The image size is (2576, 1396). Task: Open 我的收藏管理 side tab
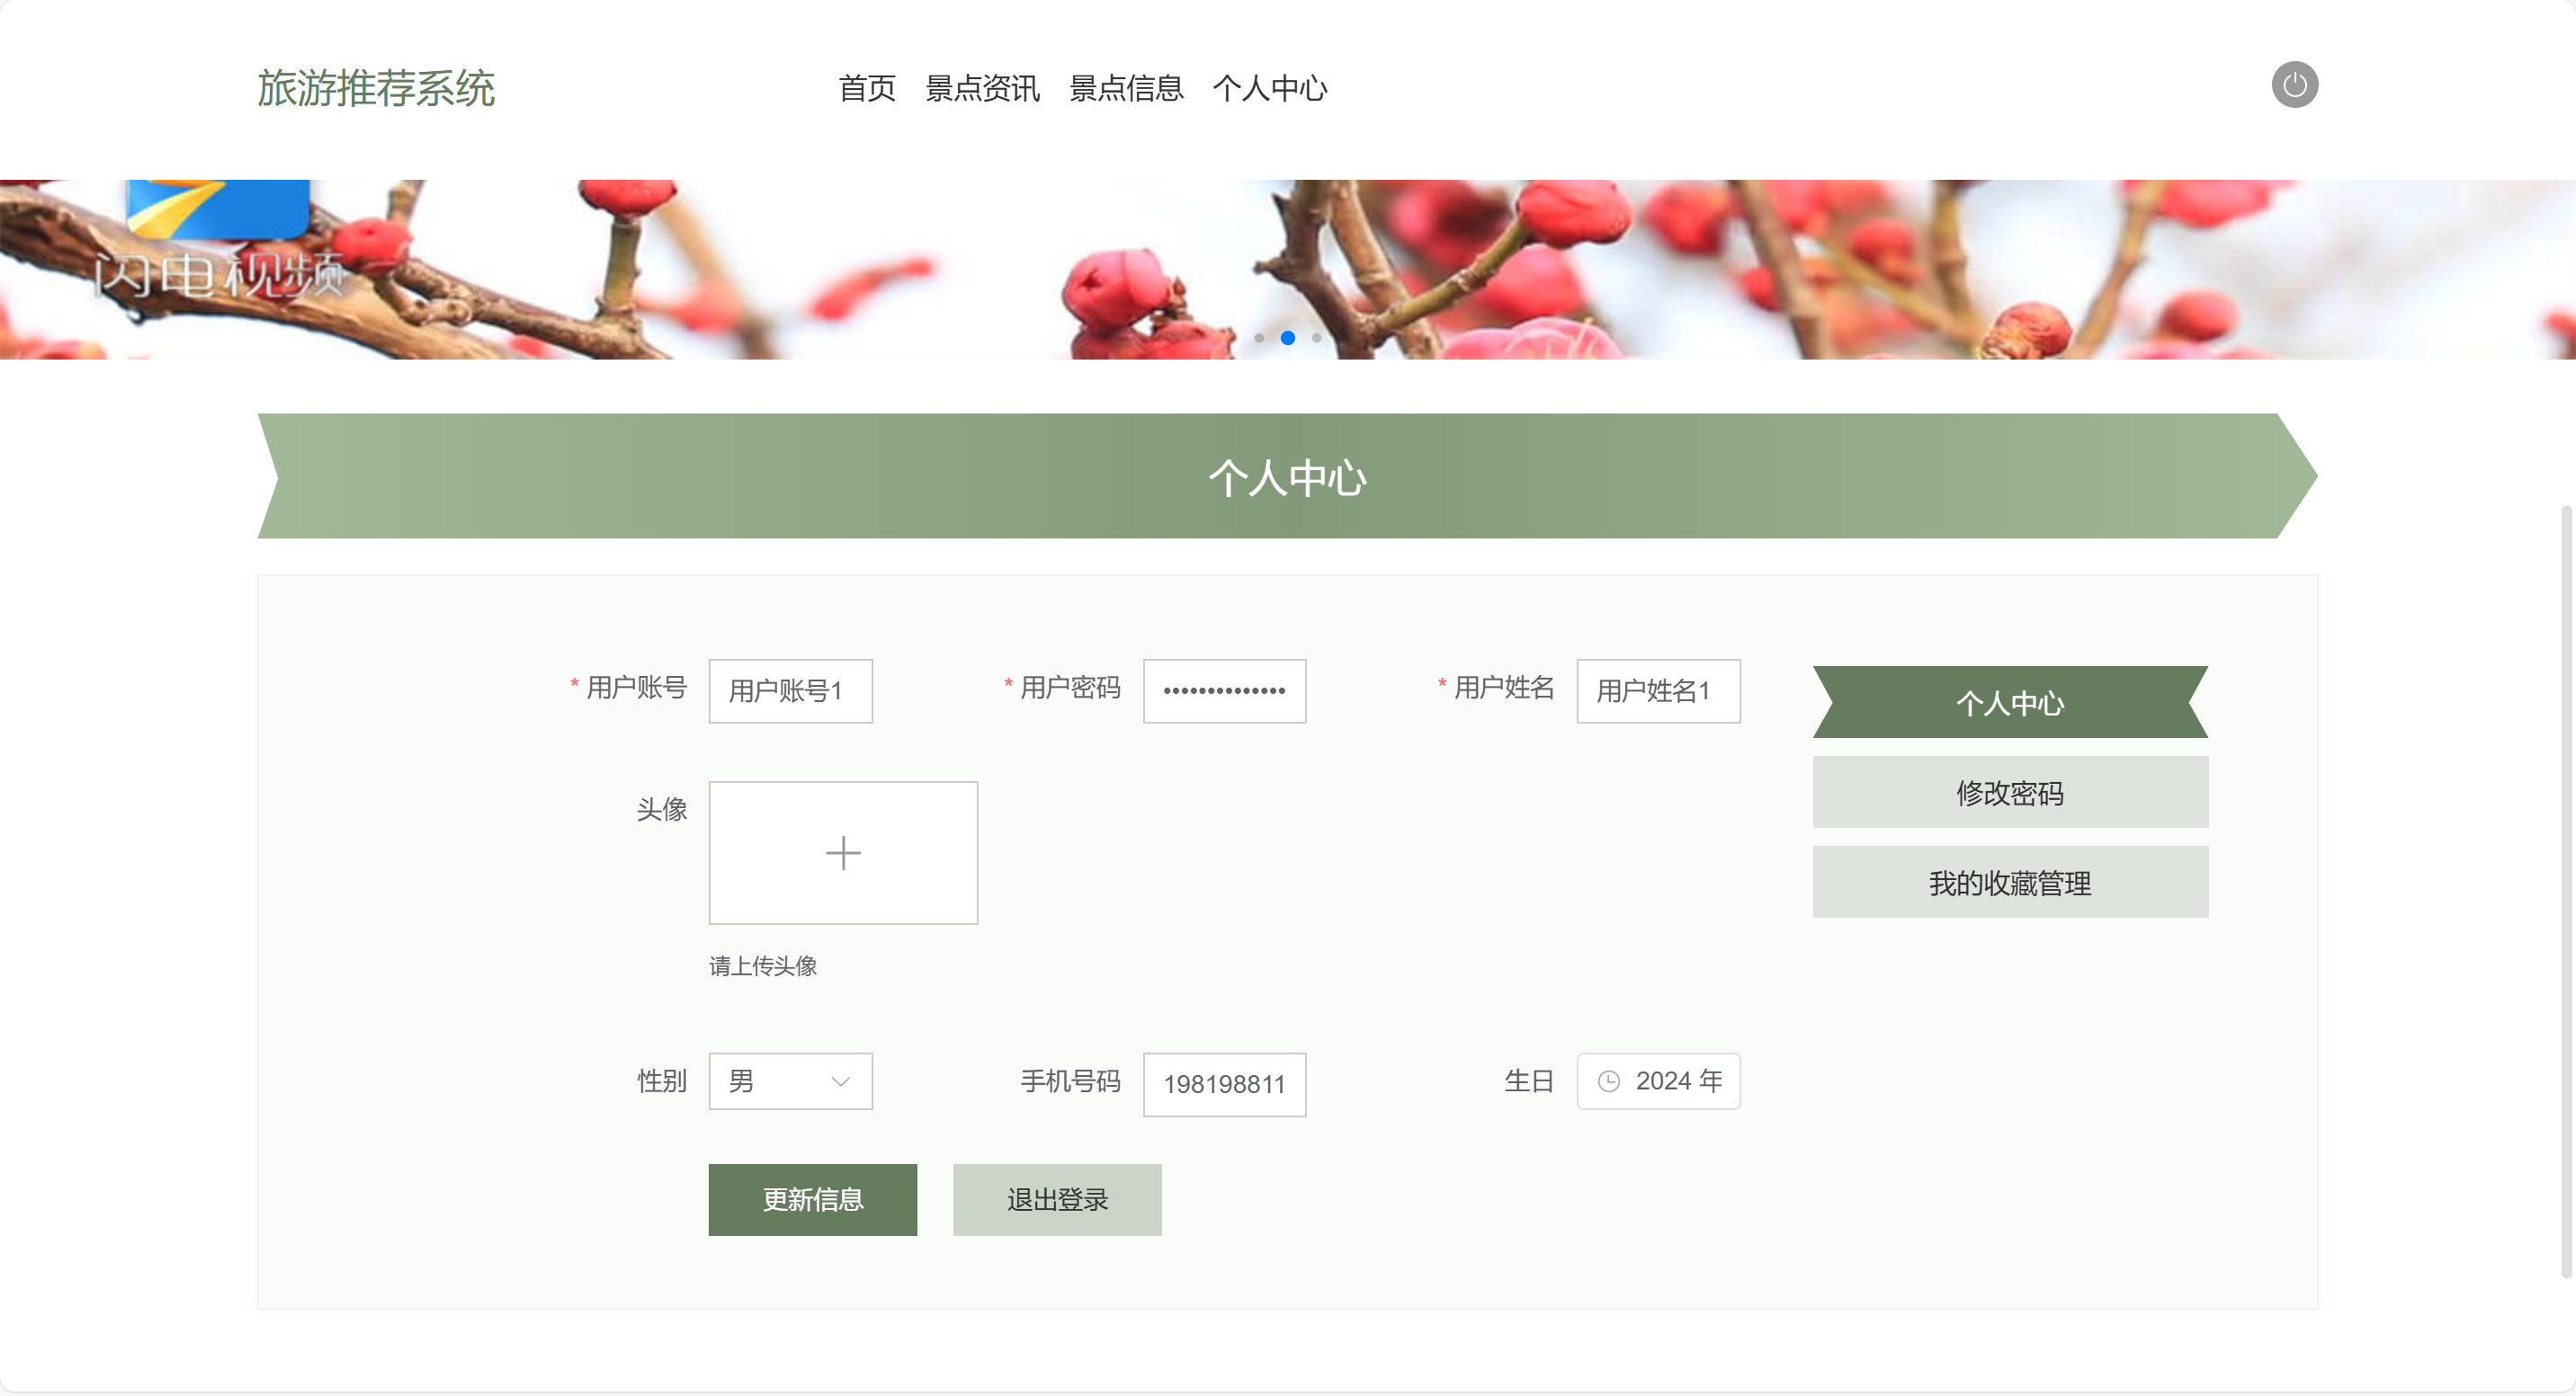pyautogui.click(x=2009, y=883)
